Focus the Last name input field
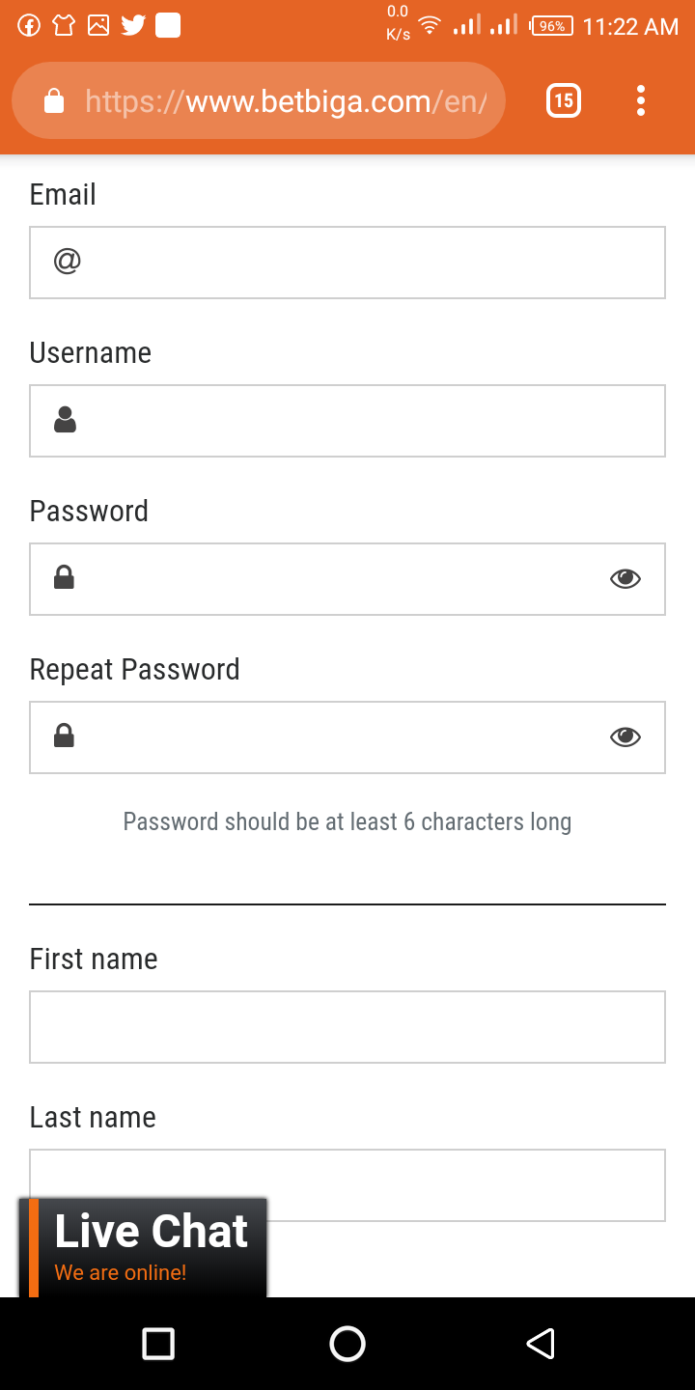 [x=347, y=1185]
